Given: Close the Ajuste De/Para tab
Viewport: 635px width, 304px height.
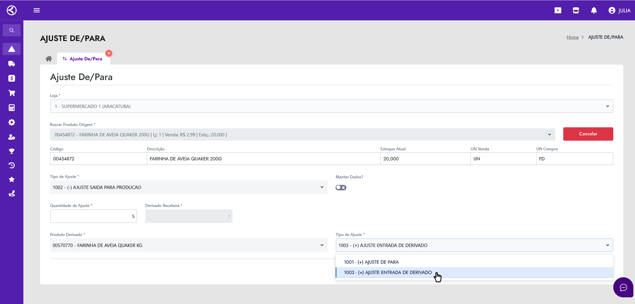Looking at the screenshot, I should pos(109,53).
